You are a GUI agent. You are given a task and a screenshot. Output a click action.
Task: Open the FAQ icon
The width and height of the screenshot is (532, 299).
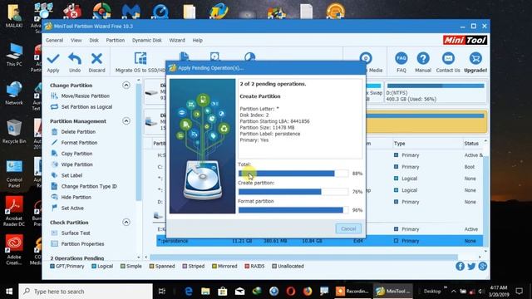[x=401, y=59]
